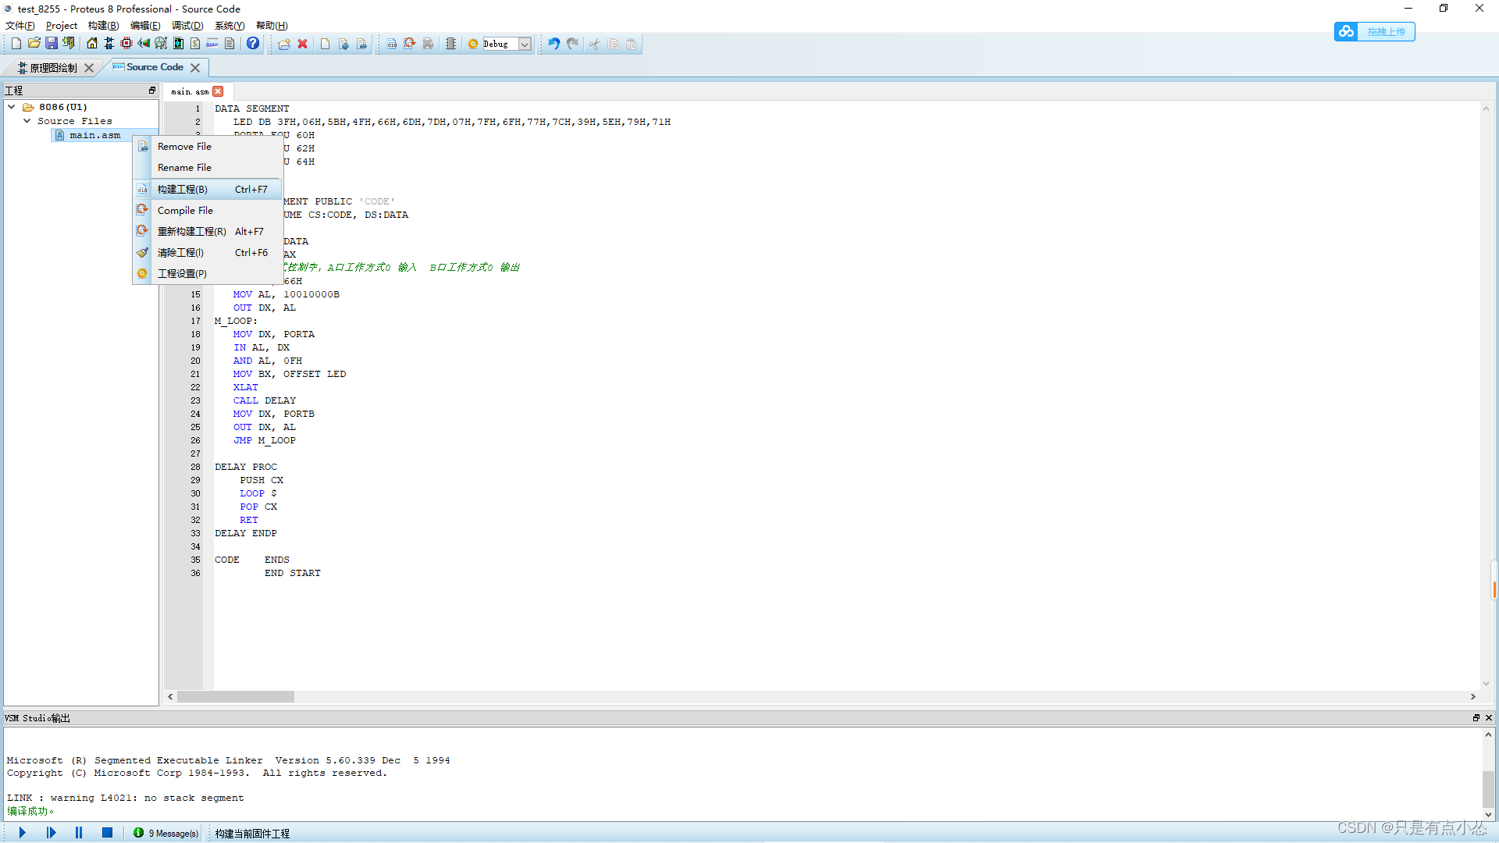The height and width of the screenshot is (843, 1499).
Task: Pause the simulation
Action: [79, 833]
